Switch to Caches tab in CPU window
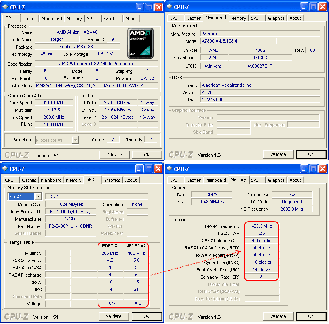The height and width of the screenshot is (324, 329). pos(29,19)
